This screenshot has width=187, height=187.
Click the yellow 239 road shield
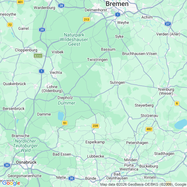(95, 126)
